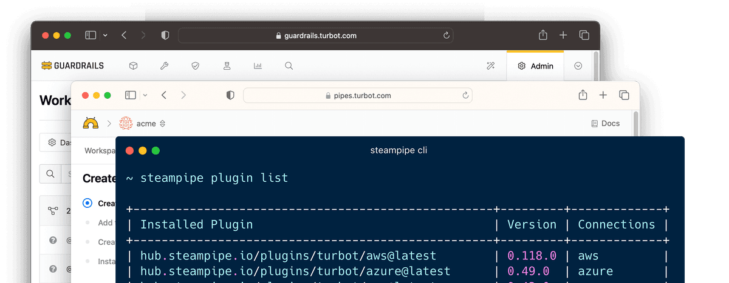Click privacy shield icon in pipes Safari window

pos(230,95)
